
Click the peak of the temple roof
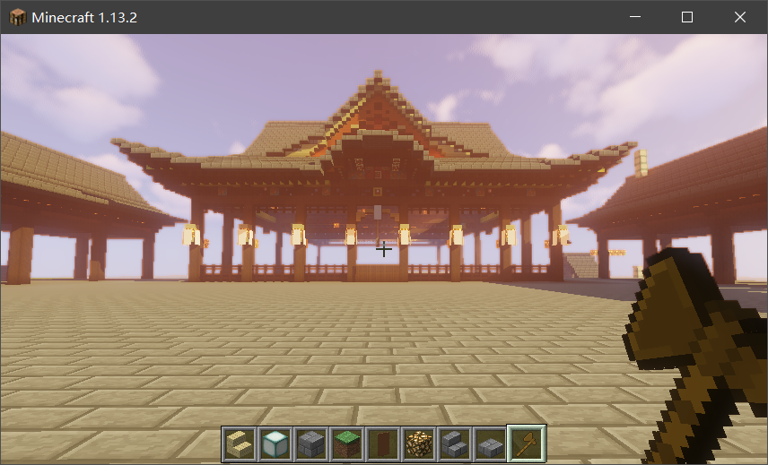pos(375,75)
